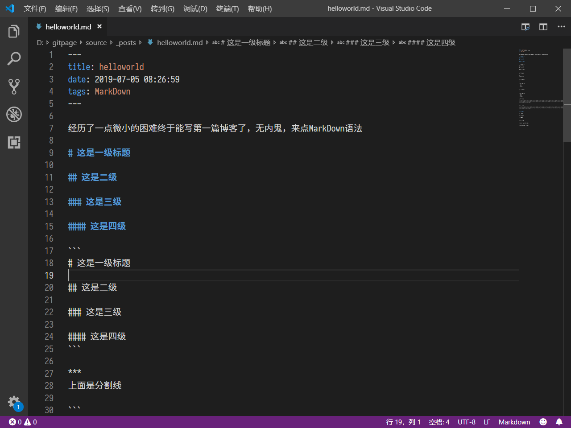Image resolution: width=571 pixels, height=428 pixels.
Task: Close the helloworld.md tab
Action: 99,27
